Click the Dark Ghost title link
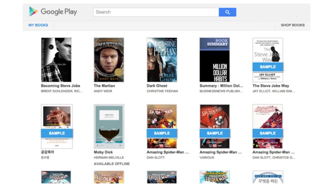The width and height of the screenshot is (333, 187). [x=157, y=86]
